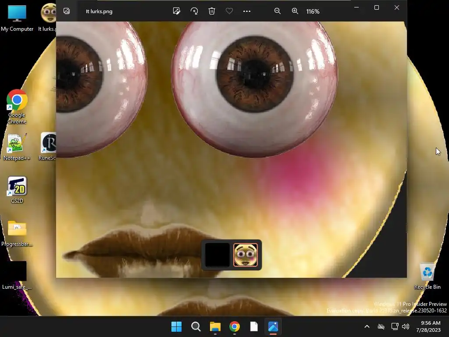Select the Lumi_safe desktop file

(x=17, y=275)
